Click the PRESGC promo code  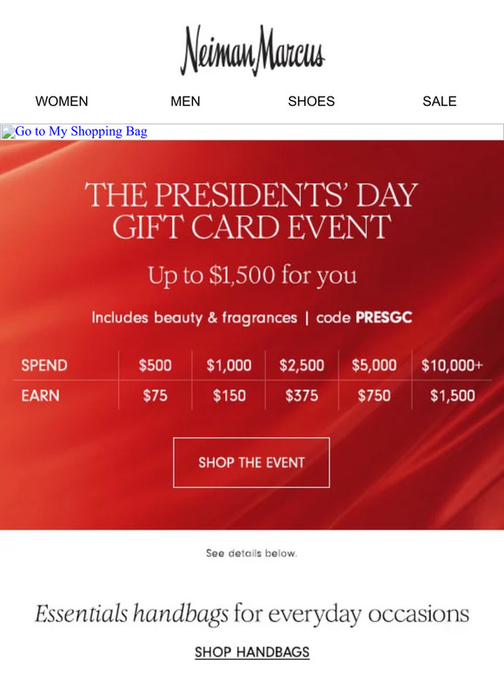click(384, 317)
